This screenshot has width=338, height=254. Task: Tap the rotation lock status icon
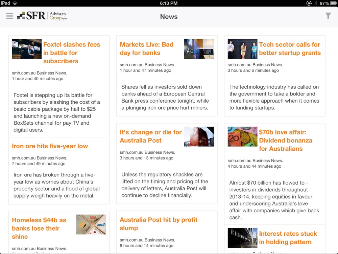coord(309,3)
